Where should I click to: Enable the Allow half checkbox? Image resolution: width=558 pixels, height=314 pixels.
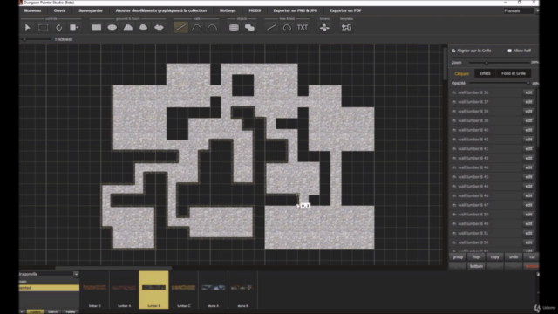(x=509, y=51)
